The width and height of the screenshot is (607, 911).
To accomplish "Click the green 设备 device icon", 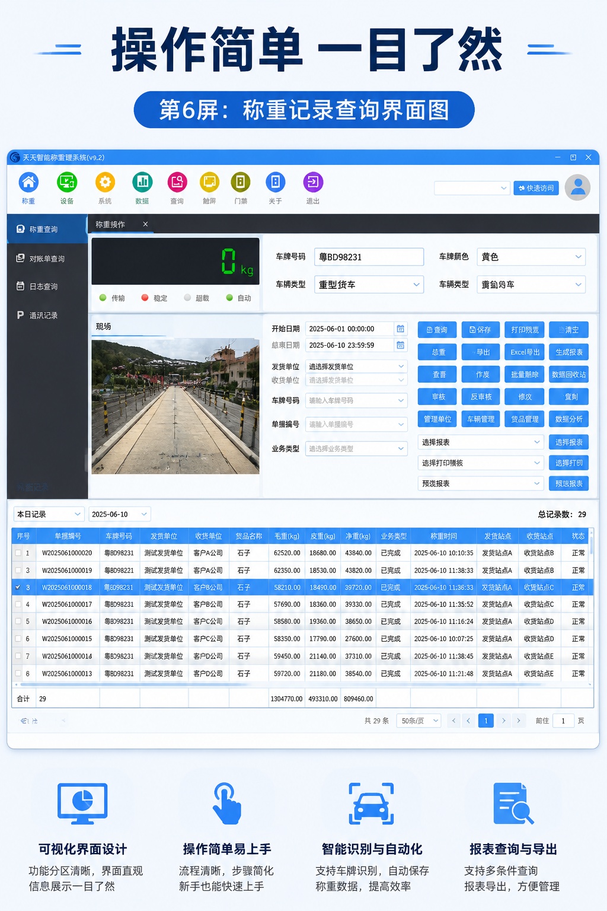I will point(67,181).
